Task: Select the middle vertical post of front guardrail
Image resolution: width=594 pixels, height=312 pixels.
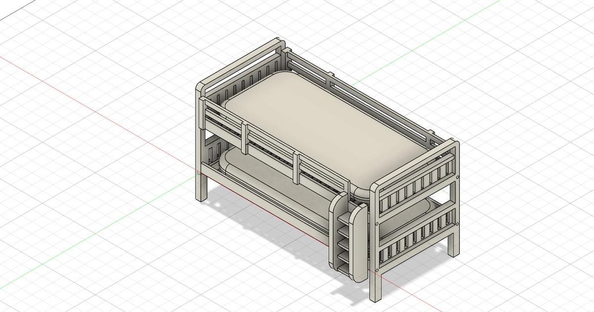Action: pos(245,139)
